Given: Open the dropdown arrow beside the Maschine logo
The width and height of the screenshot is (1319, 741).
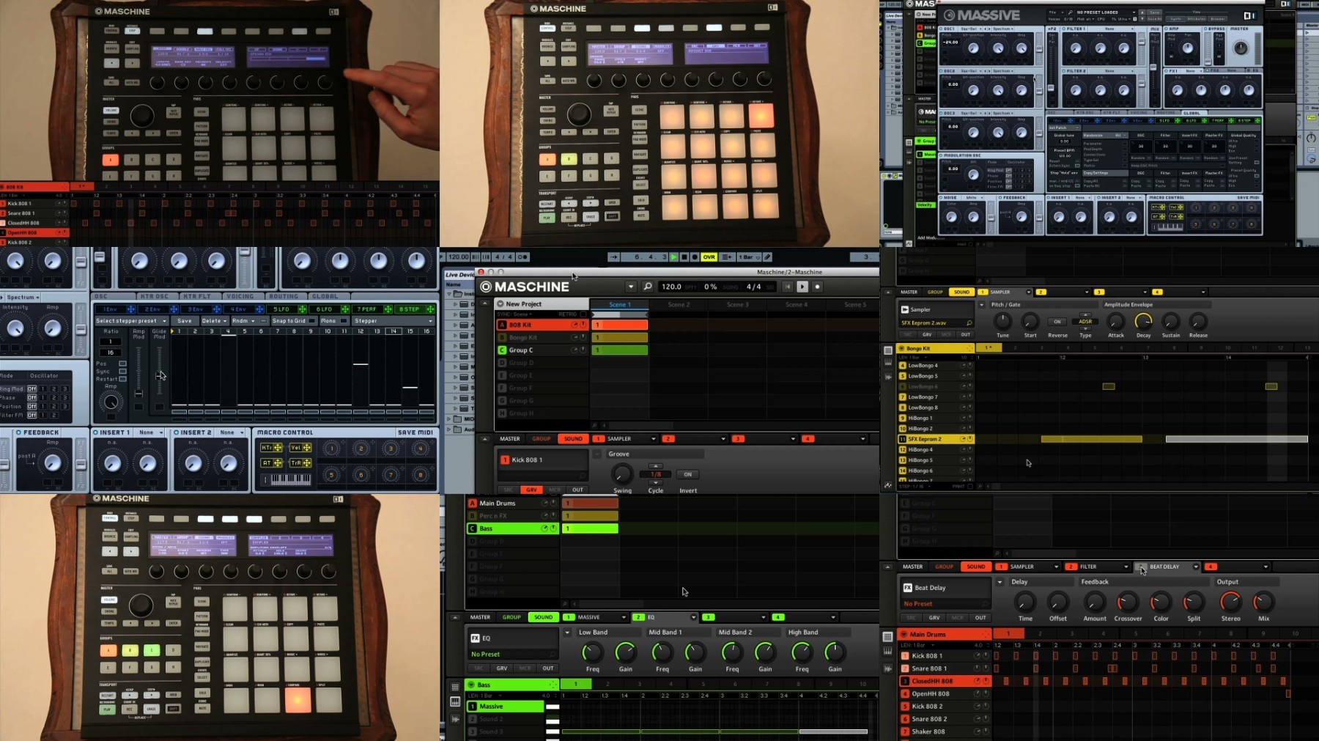Looking at the screenshot, I should point(631,287).
